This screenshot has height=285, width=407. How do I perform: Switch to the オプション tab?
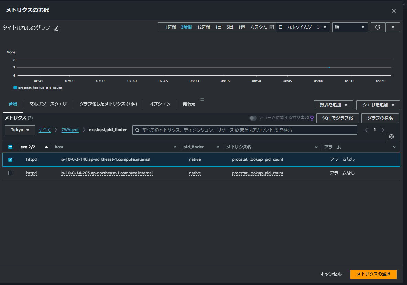click(159, 104)
